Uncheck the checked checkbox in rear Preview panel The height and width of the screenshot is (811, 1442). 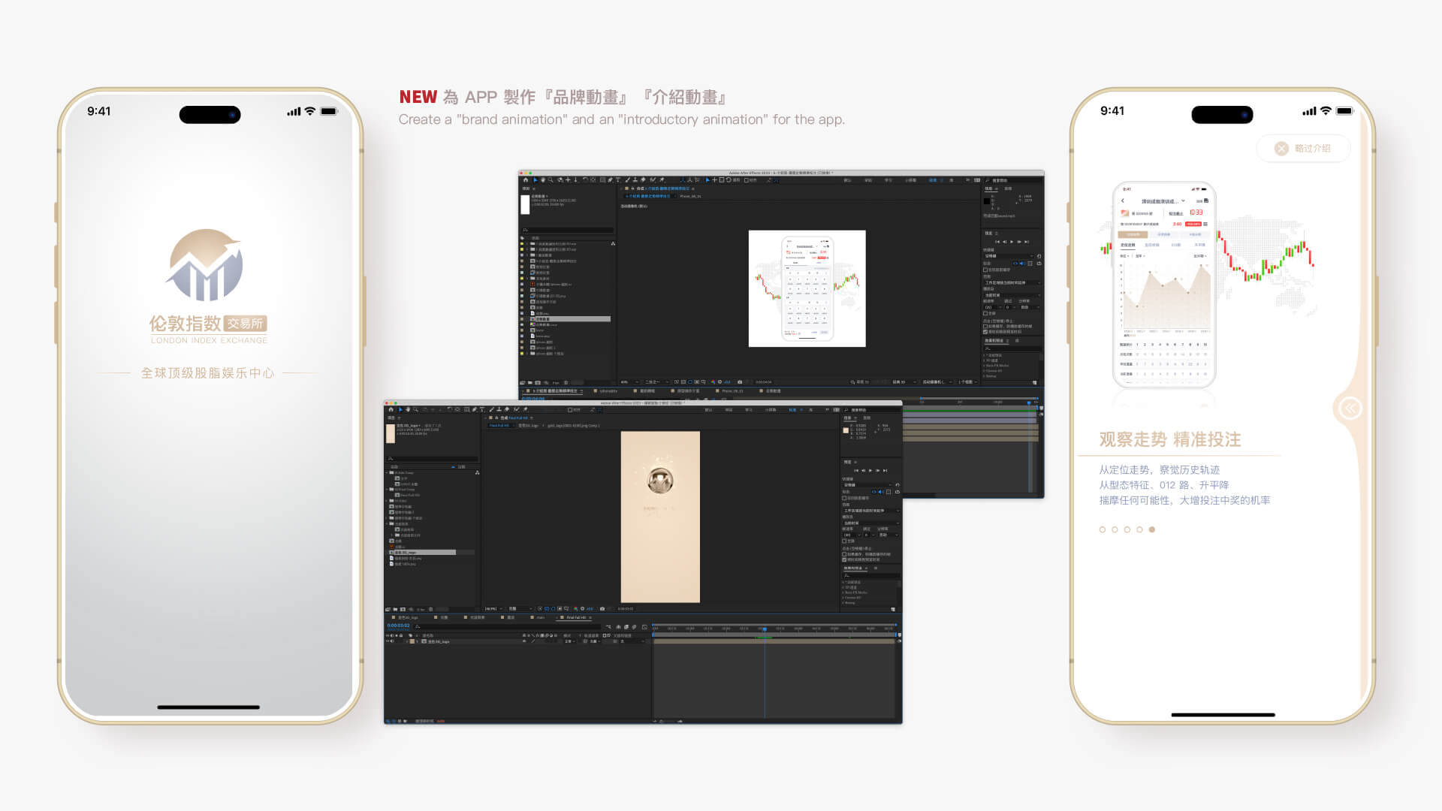click(x=985, y=332)
